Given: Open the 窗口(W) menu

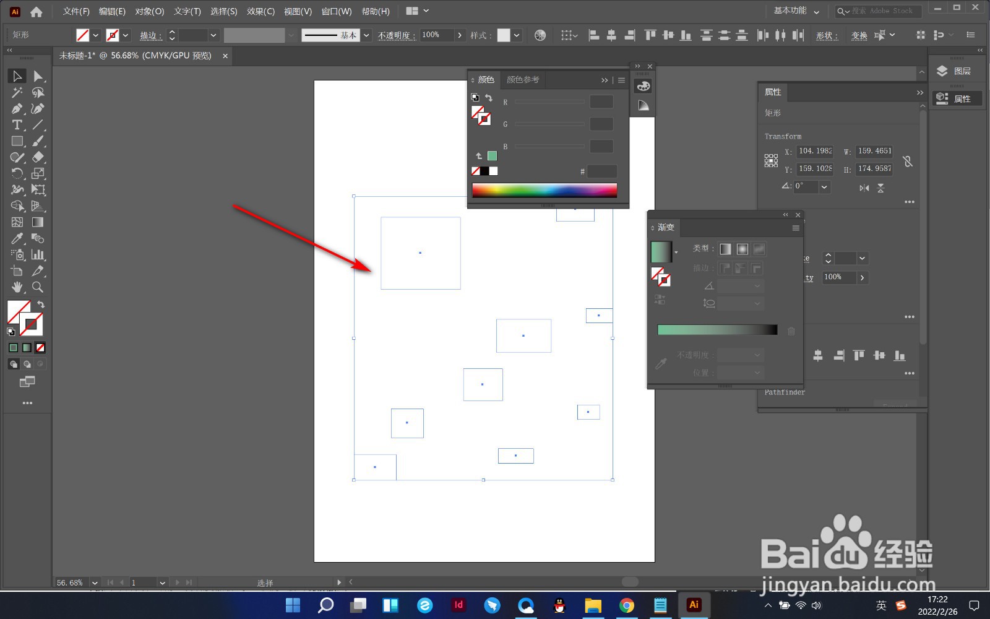Looking at the screenshot, I should tap(337, 11).
